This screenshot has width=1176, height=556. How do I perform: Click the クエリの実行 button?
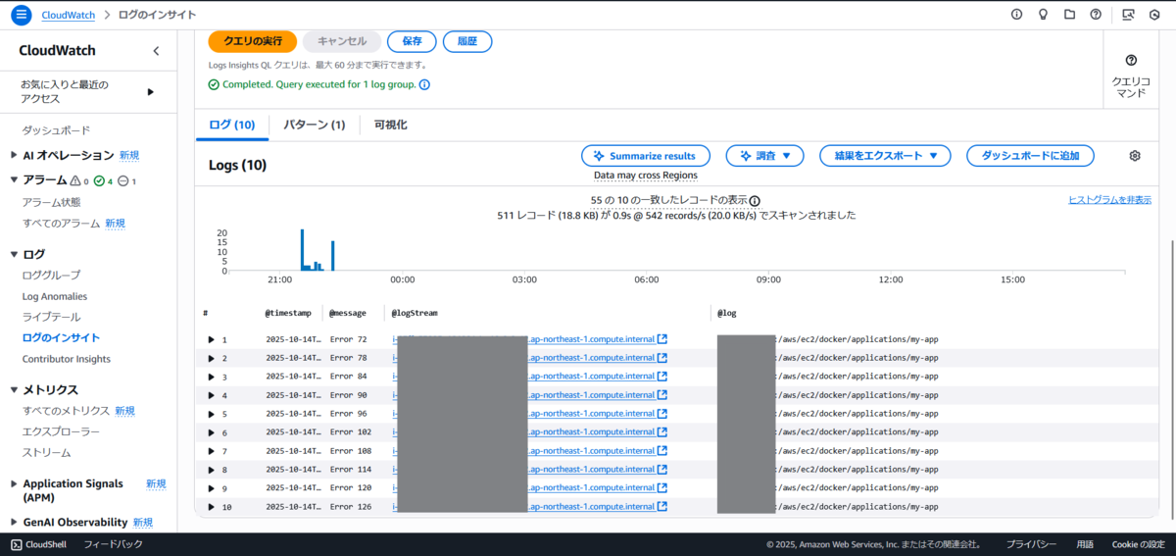tap(253, 41)
